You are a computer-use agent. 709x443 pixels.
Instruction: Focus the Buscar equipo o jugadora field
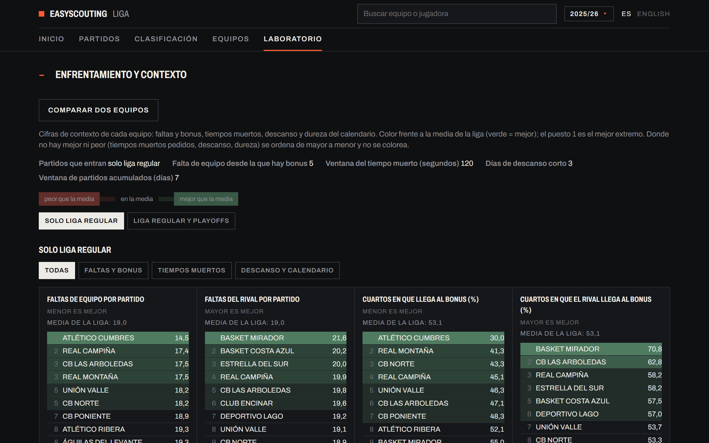[456, 14]
